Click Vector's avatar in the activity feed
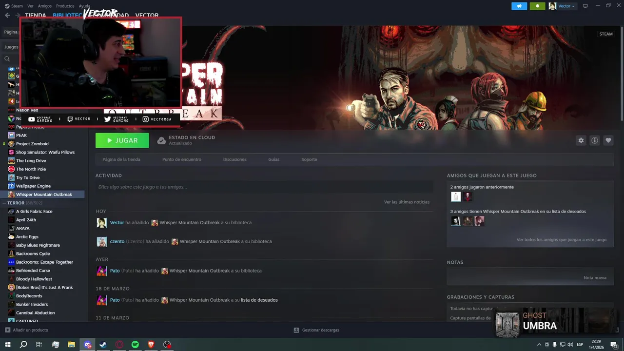Screen dimensions: 624x351 click(x=101, y=223)
